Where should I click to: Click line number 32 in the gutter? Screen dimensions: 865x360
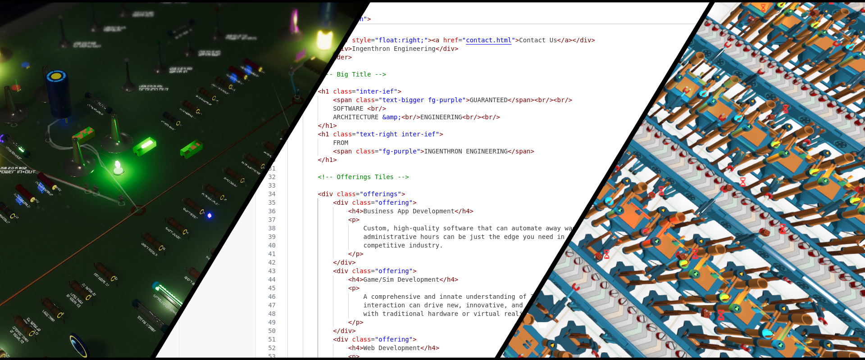[x=272, y=177]
